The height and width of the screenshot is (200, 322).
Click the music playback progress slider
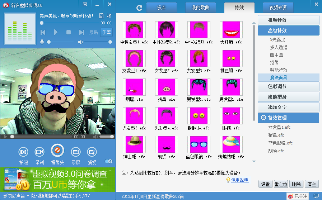[x=76, y=23]
